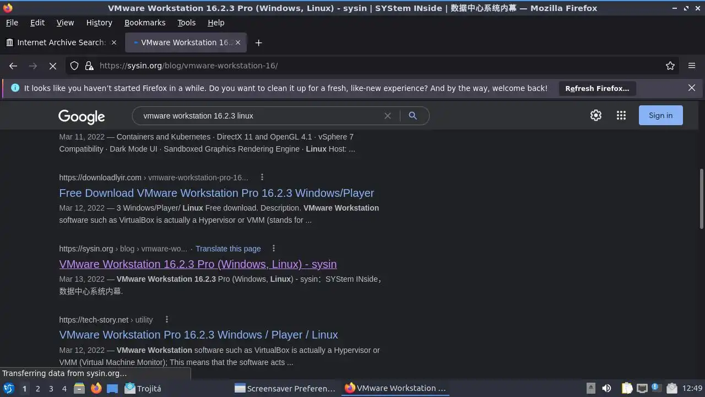This screenshot has height=397, width=705.
Task: Close the Internet Archive Search tab
Action: [114, 42]
